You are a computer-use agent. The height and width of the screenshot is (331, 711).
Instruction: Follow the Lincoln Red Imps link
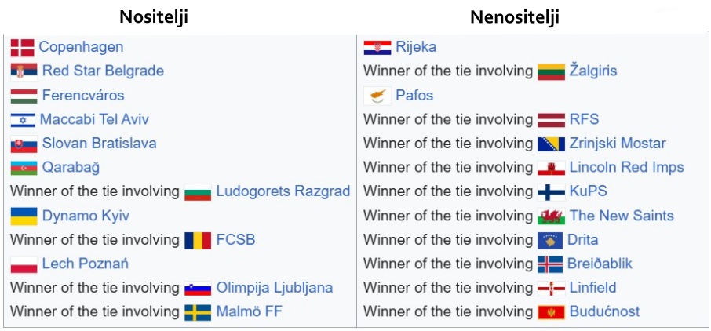[626, 167]
